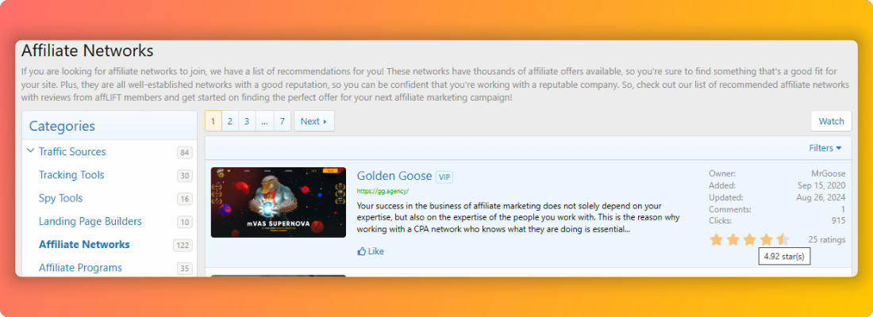Go to page 2
Screen dimensions: 873x317
coord(230,121)
